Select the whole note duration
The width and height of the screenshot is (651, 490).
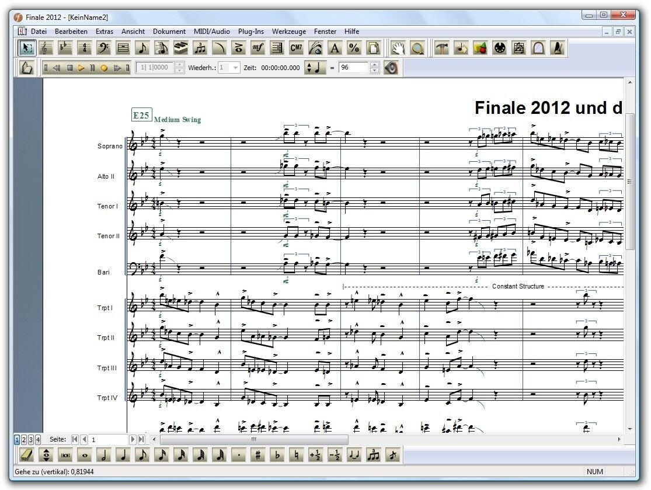coord(85,455)
